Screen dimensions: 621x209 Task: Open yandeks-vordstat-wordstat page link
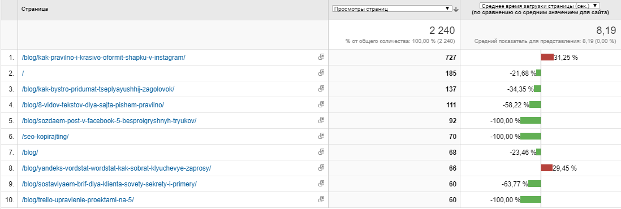(x=117, y=168)
